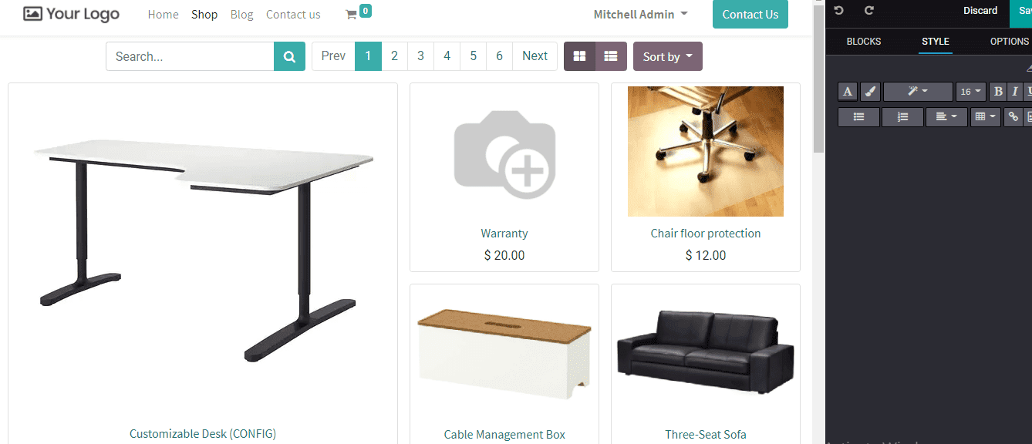This screenshot has width=1032, height=444.
Task: Toggle bold text formatting
Action: pos(998,92)
